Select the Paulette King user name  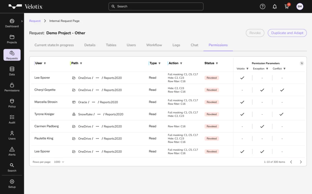pyautogui.click(x=44, y=138)
